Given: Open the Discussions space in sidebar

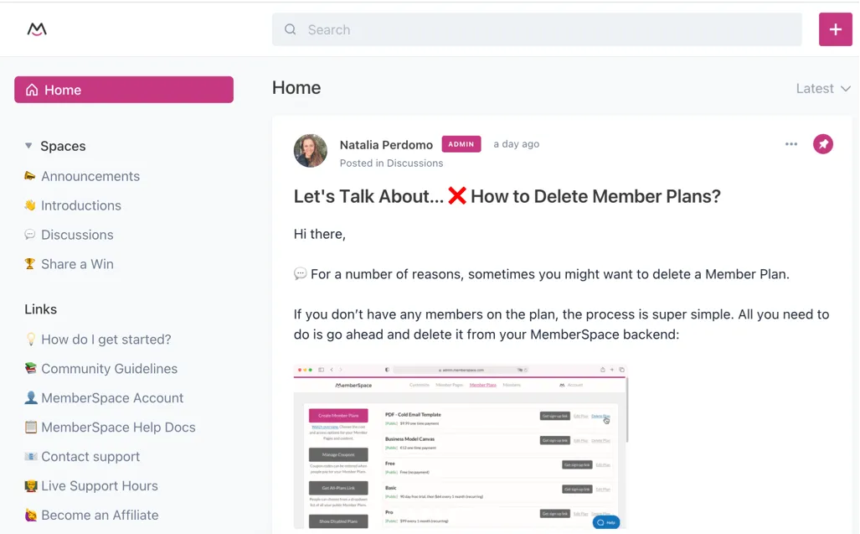Looking at the screenshot, I should [x=77, y=235].
